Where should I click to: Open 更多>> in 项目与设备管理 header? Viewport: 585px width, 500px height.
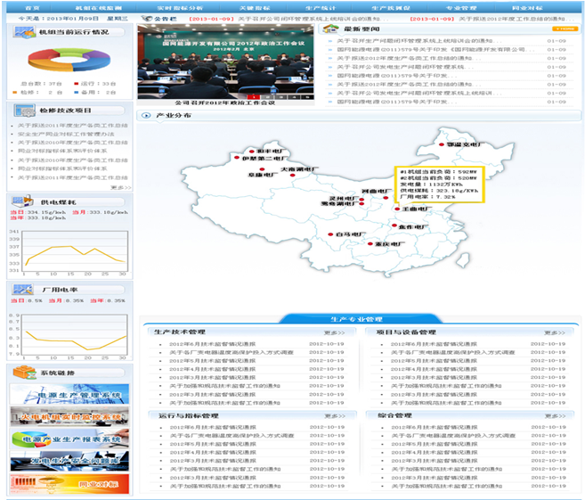pyautogui.click(x=555, y=332)
